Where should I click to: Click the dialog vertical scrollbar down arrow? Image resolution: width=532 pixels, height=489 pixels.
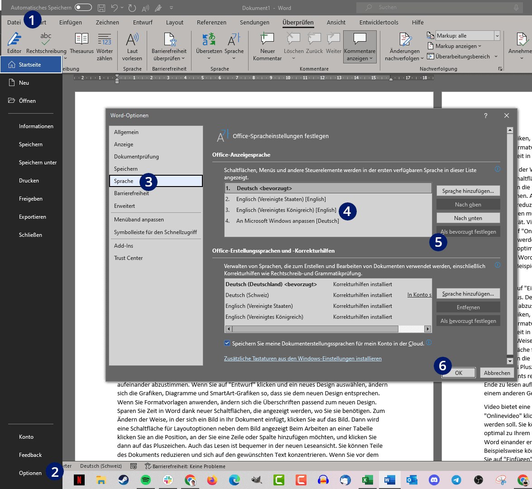pyautogui.click(x=510, y=361)
